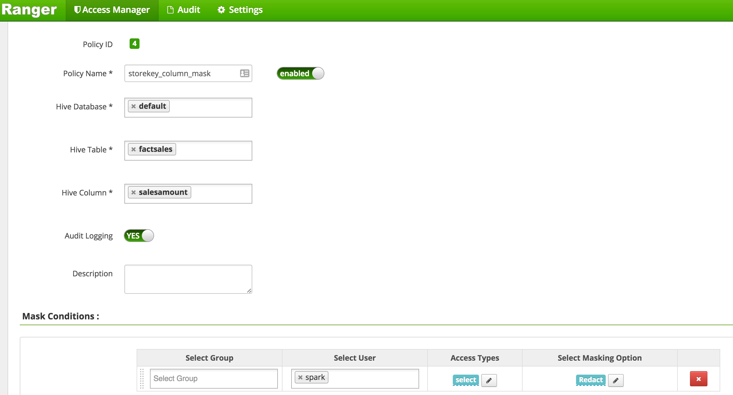Toggle the policy enabled switch

coord(300,73)
